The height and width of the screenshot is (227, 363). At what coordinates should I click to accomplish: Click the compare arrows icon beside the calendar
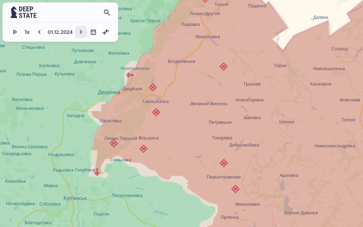point(106,32)
